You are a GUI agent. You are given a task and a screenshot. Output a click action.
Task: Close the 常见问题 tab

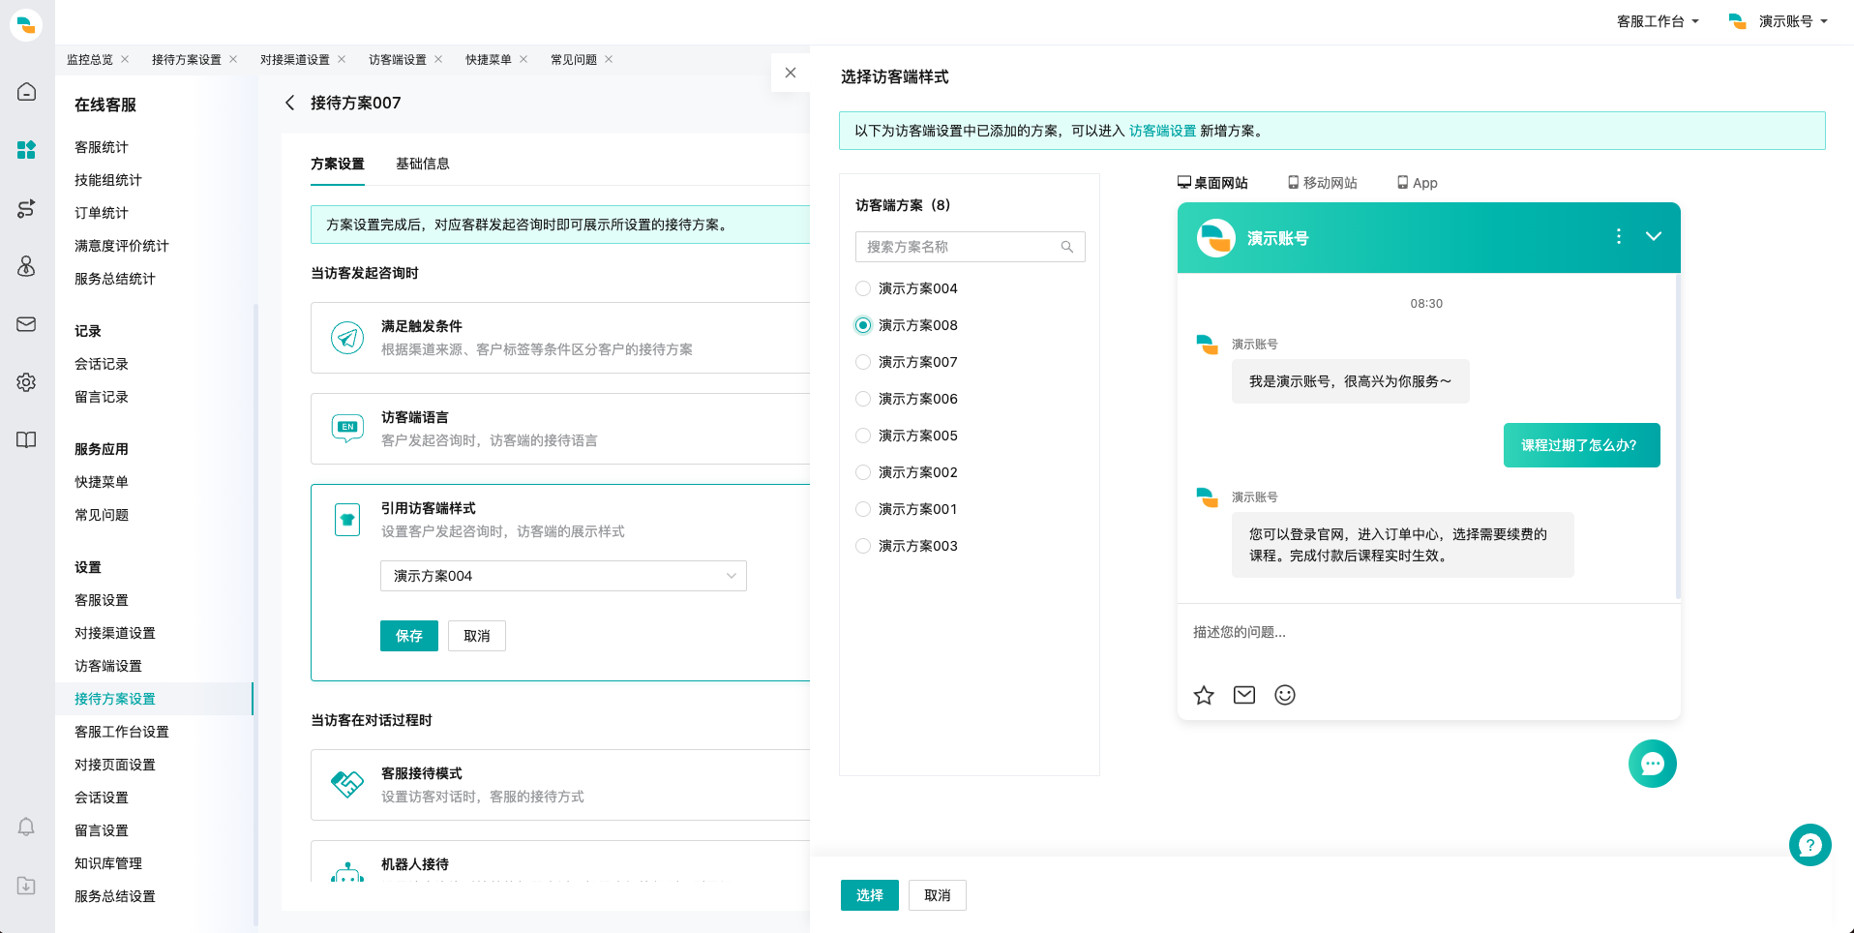pyautogui.click(x=609, y=59)
